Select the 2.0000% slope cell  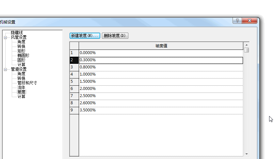[161, 89]
